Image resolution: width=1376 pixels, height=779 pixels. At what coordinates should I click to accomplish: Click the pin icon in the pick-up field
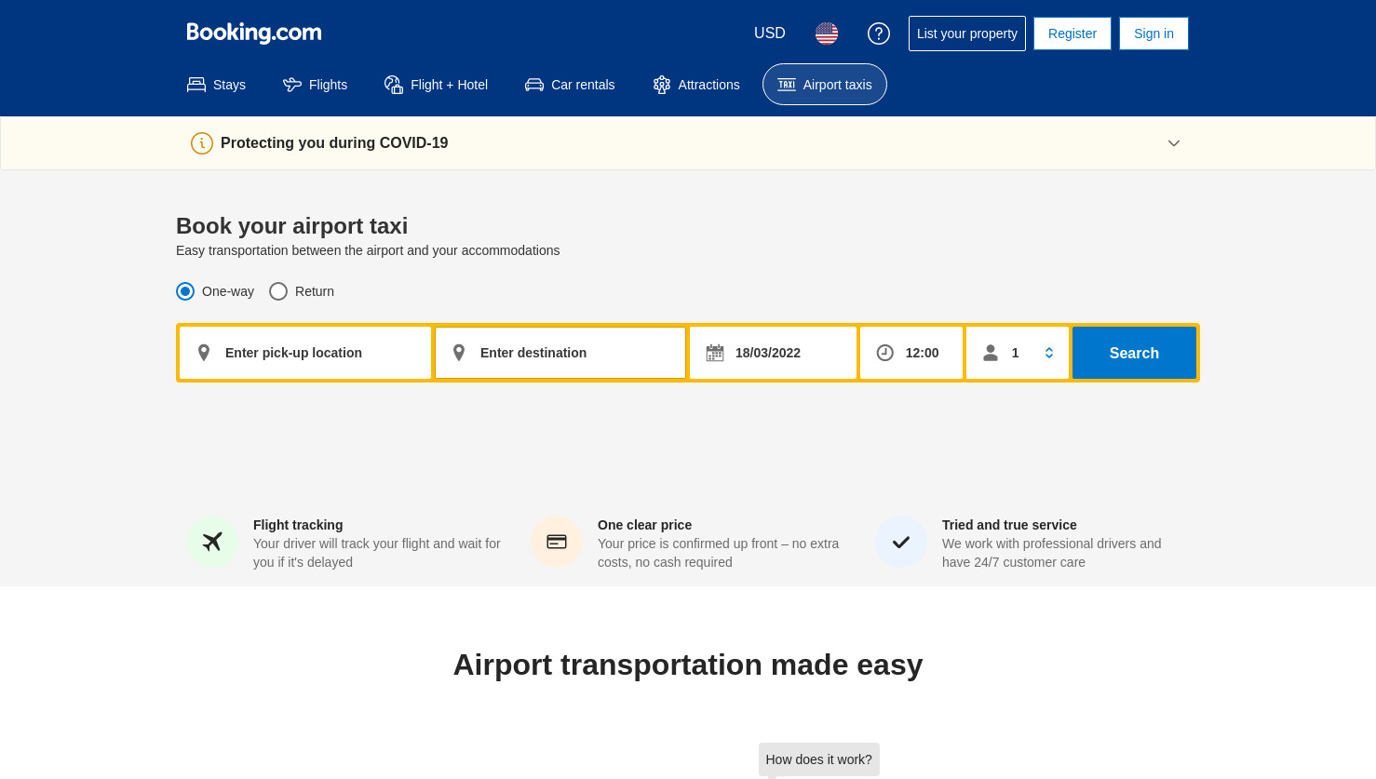(x=204, y=353)
